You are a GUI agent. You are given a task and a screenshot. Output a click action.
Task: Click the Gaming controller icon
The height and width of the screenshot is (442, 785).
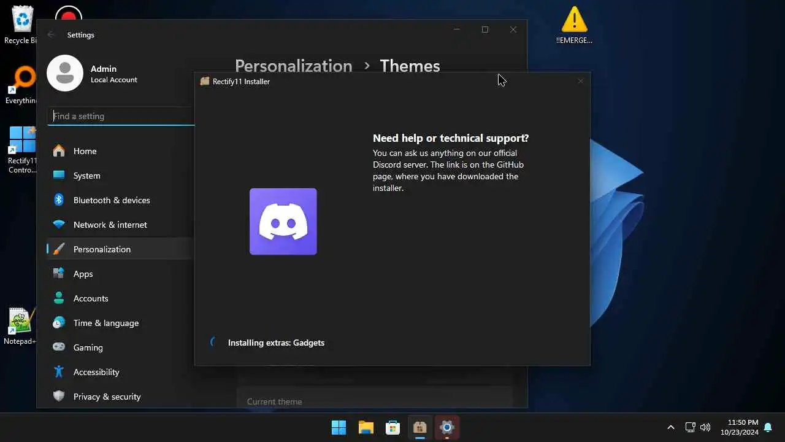(x=59, y=347)
